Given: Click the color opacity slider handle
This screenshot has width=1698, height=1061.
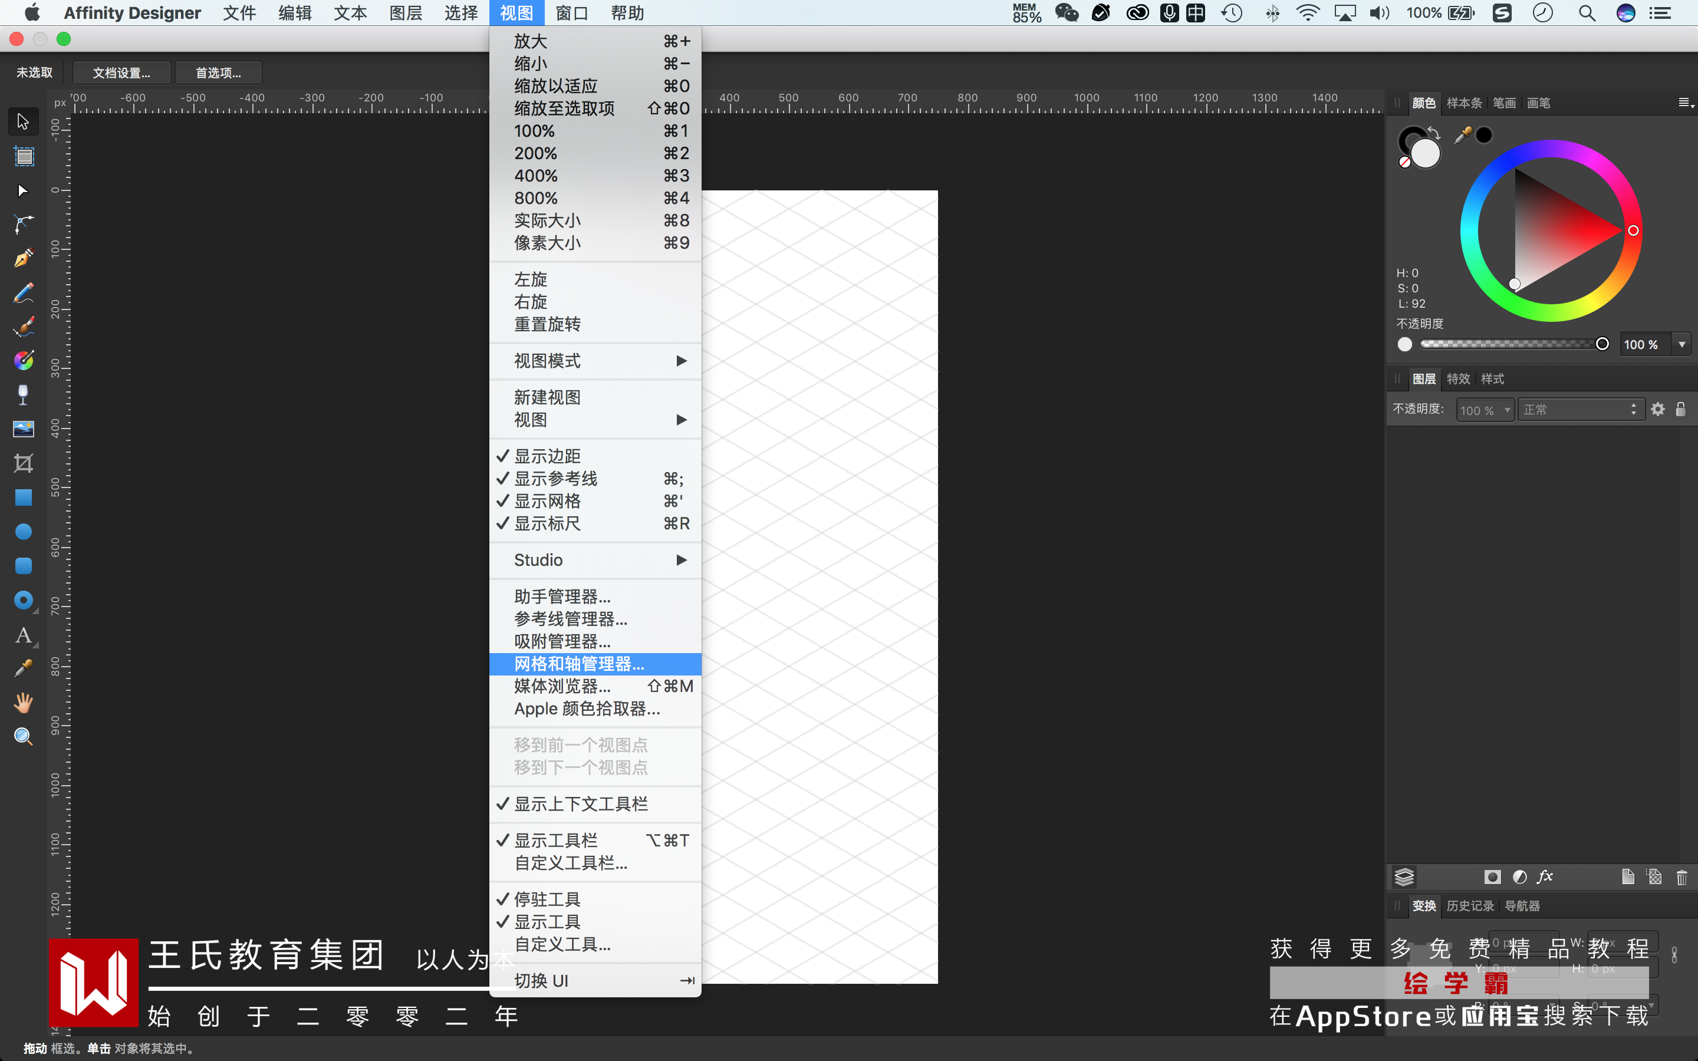Looking at the screenshot, I should (1602, 344).
